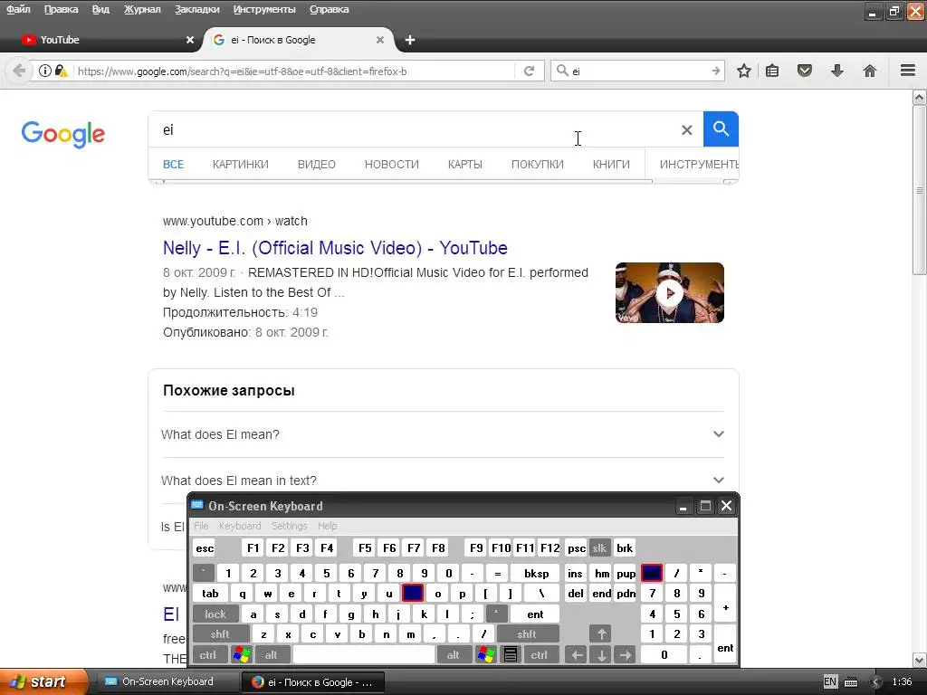Image resolution: width=927 pixels, height=695 pixels.
Task: Toggle the ins insert key
Action: (575, 573)
